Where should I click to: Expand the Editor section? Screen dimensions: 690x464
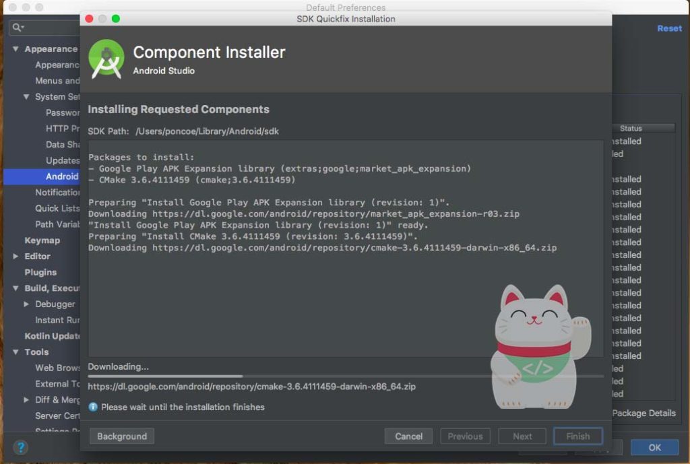click(x=16, y=256)
